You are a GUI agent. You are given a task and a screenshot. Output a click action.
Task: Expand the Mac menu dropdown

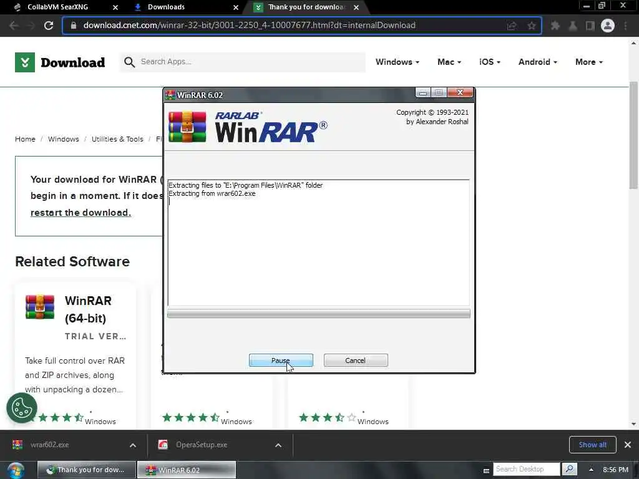tap(449, 62)
